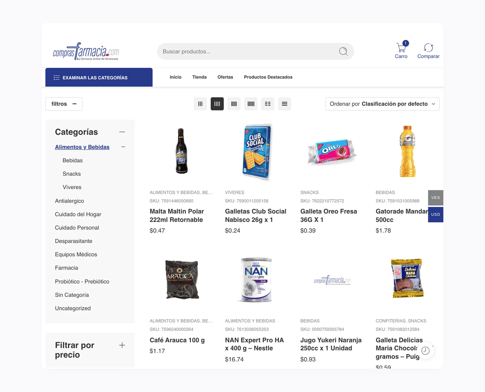485x392 pixels.
Task: Open Café Arauca 100 g title
Action: (x=177, y=340)
